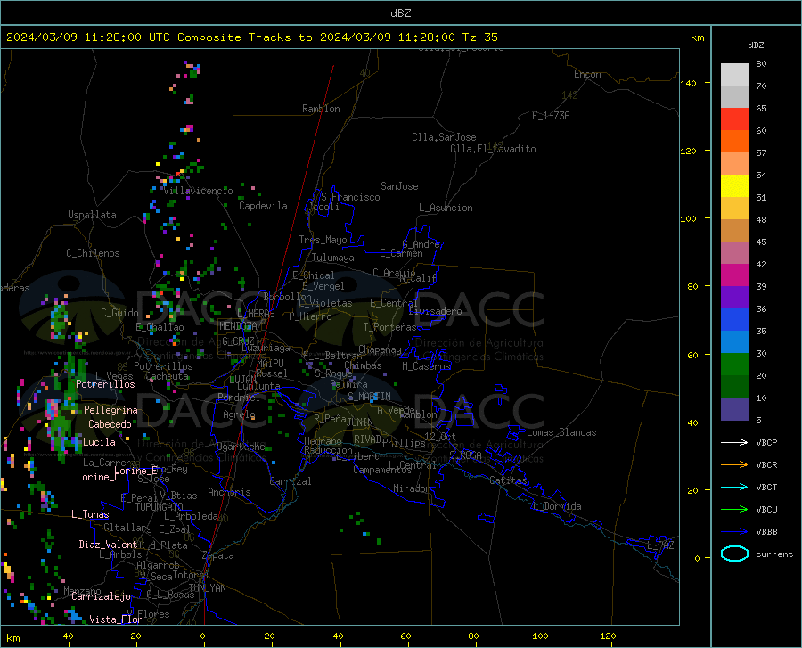Click the 140 km mark on vertical axis
The height and width of the screenshot is (648, 802).
tap(689, 83)
